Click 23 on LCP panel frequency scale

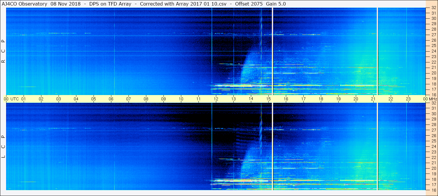pyautogui.click(x=434, y=152)
